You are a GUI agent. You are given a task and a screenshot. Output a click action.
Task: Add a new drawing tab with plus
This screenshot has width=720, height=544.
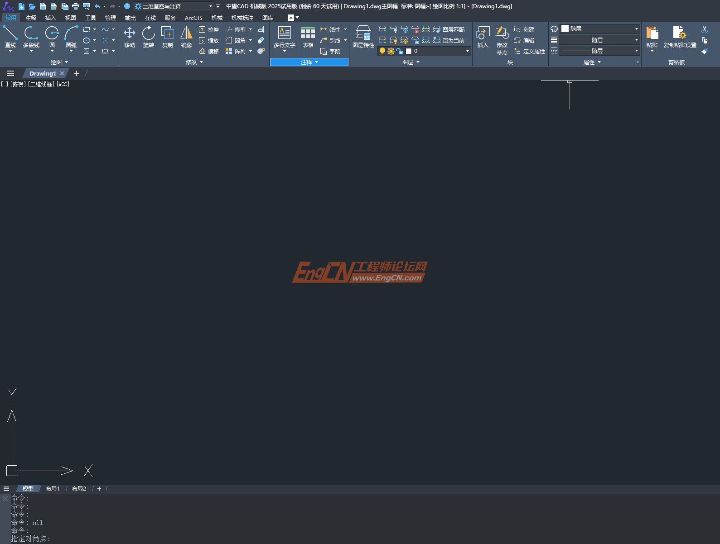pyautogui.click(x=77, y=73)
